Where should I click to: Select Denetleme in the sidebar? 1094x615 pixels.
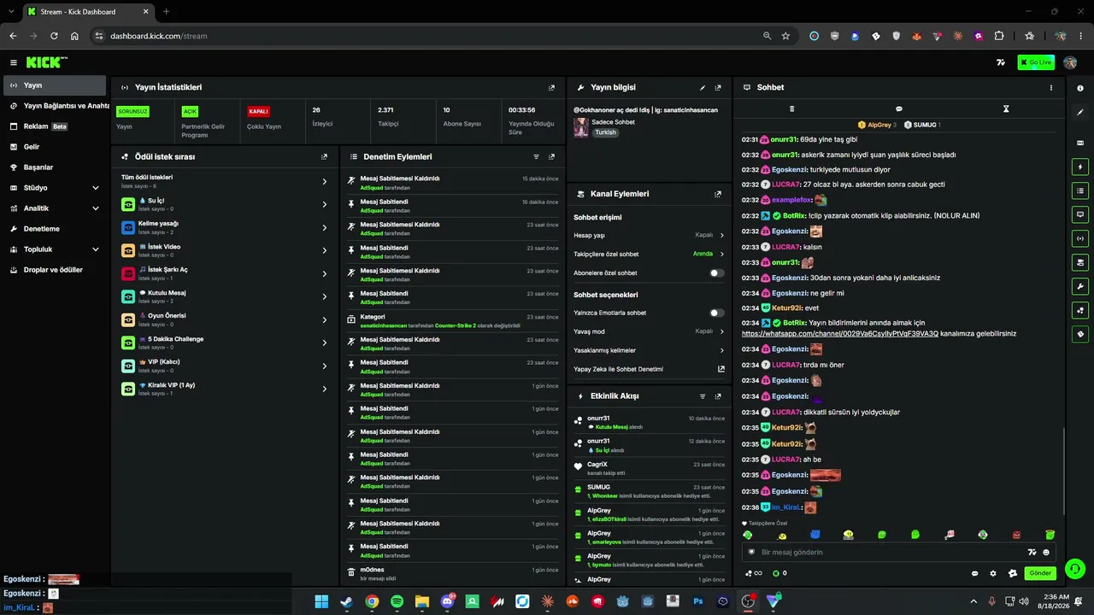coord(55,229)
